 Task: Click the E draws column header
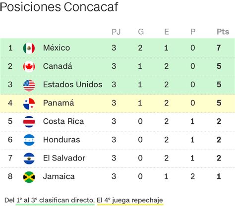[167, 32]
